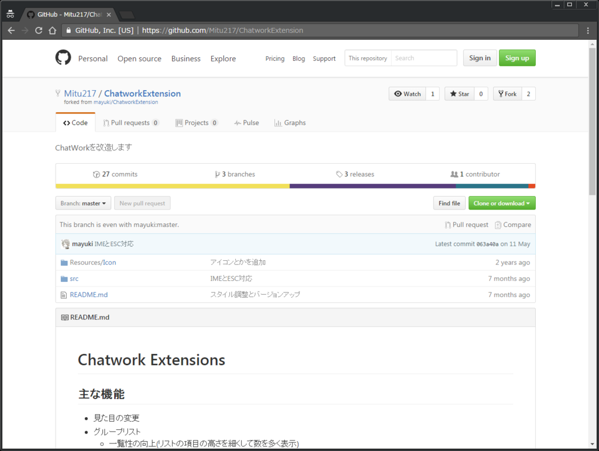The width and height of the screenshot is (599, 451).
Task: Open mayuki/ChatworkExtension forked-from link
Action: click(x=126, y=102)
